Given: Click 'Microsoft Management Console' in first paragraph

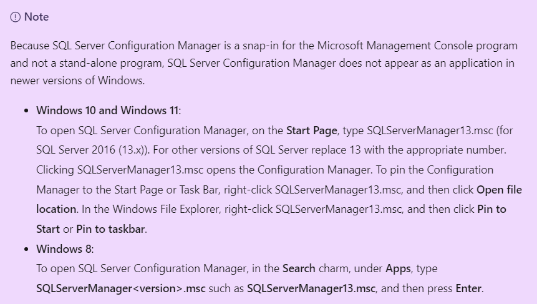Looking at the screenshot, I should (395, 46).
